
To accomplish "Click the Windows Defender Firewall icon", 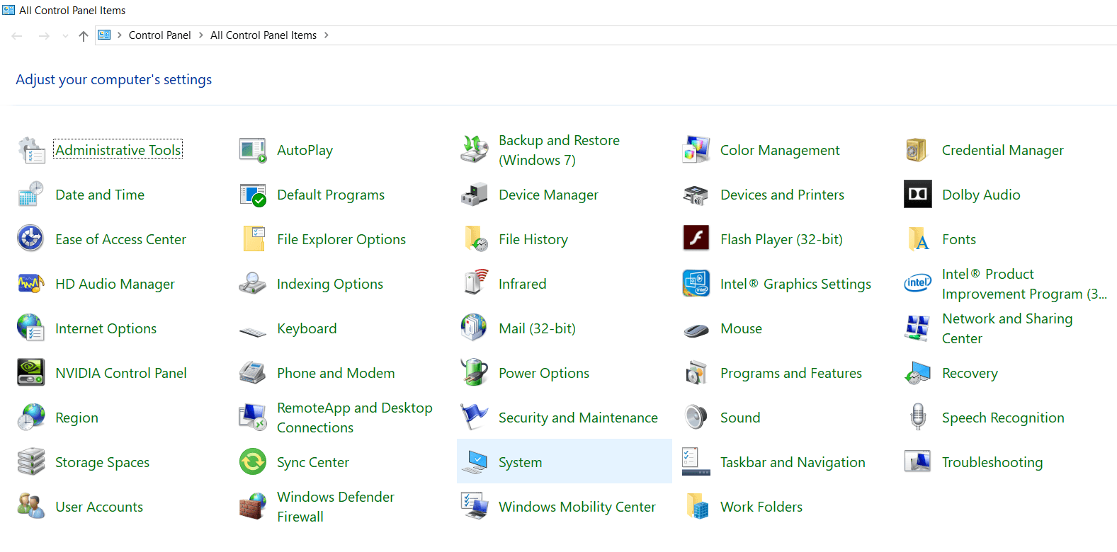I will pyautogui.click(x=252, y=507).
